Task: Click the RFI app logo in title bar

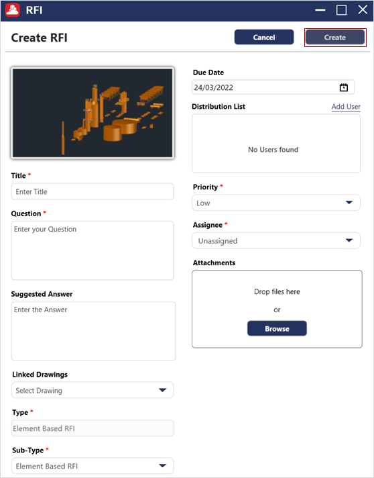Action: [x=13, y=10]
